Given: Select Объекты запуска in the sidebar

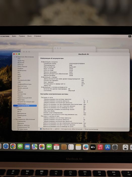Looking at the screenshot, I should (x=23, y=125).
